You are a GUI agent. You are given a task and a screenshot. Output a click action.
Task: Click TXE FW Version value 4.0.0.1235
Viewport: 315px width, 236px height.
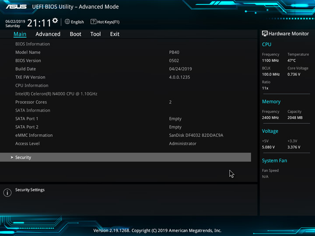[179, 77]
